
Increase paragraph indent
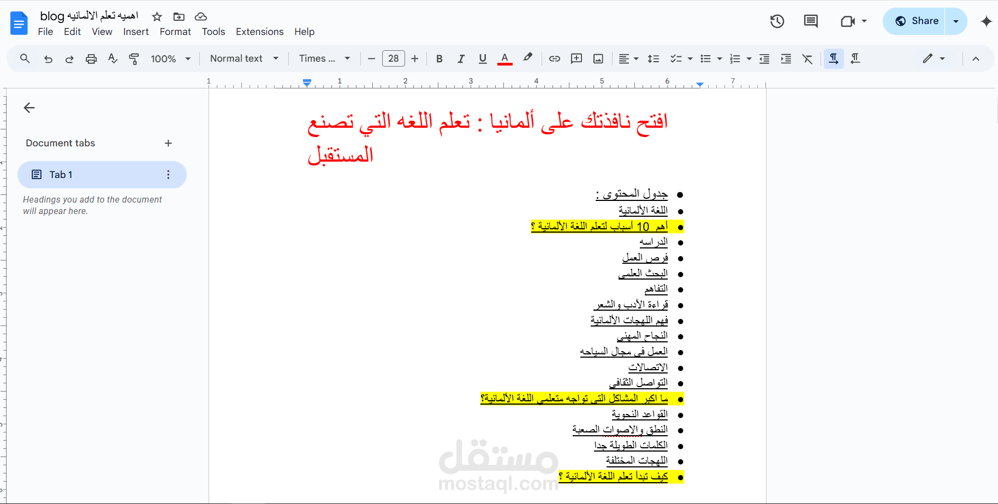tap(786, 58)
